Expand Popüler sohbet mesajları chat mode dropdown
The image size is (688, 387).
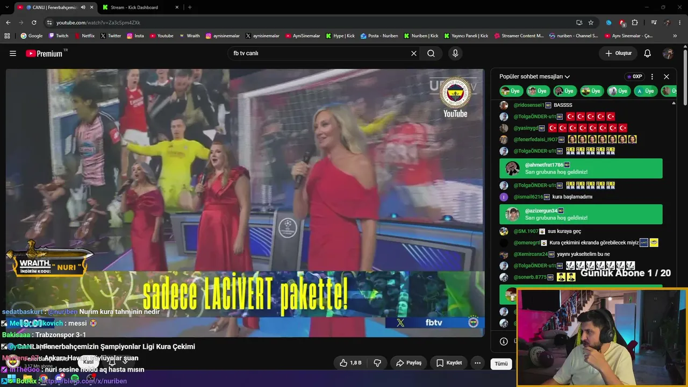(534, 77)
